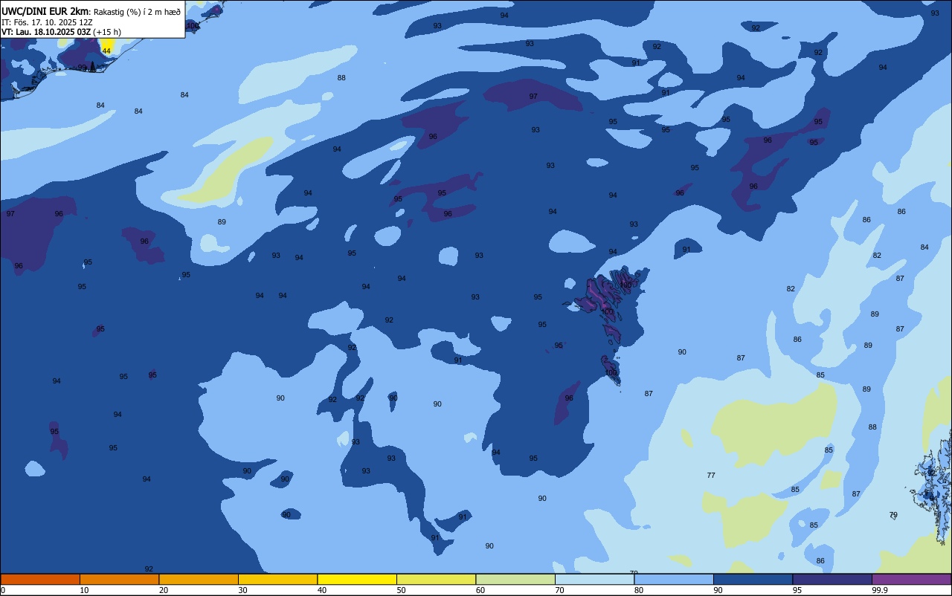Click the 50–60 pale yellow legend segment

[436, 579]
